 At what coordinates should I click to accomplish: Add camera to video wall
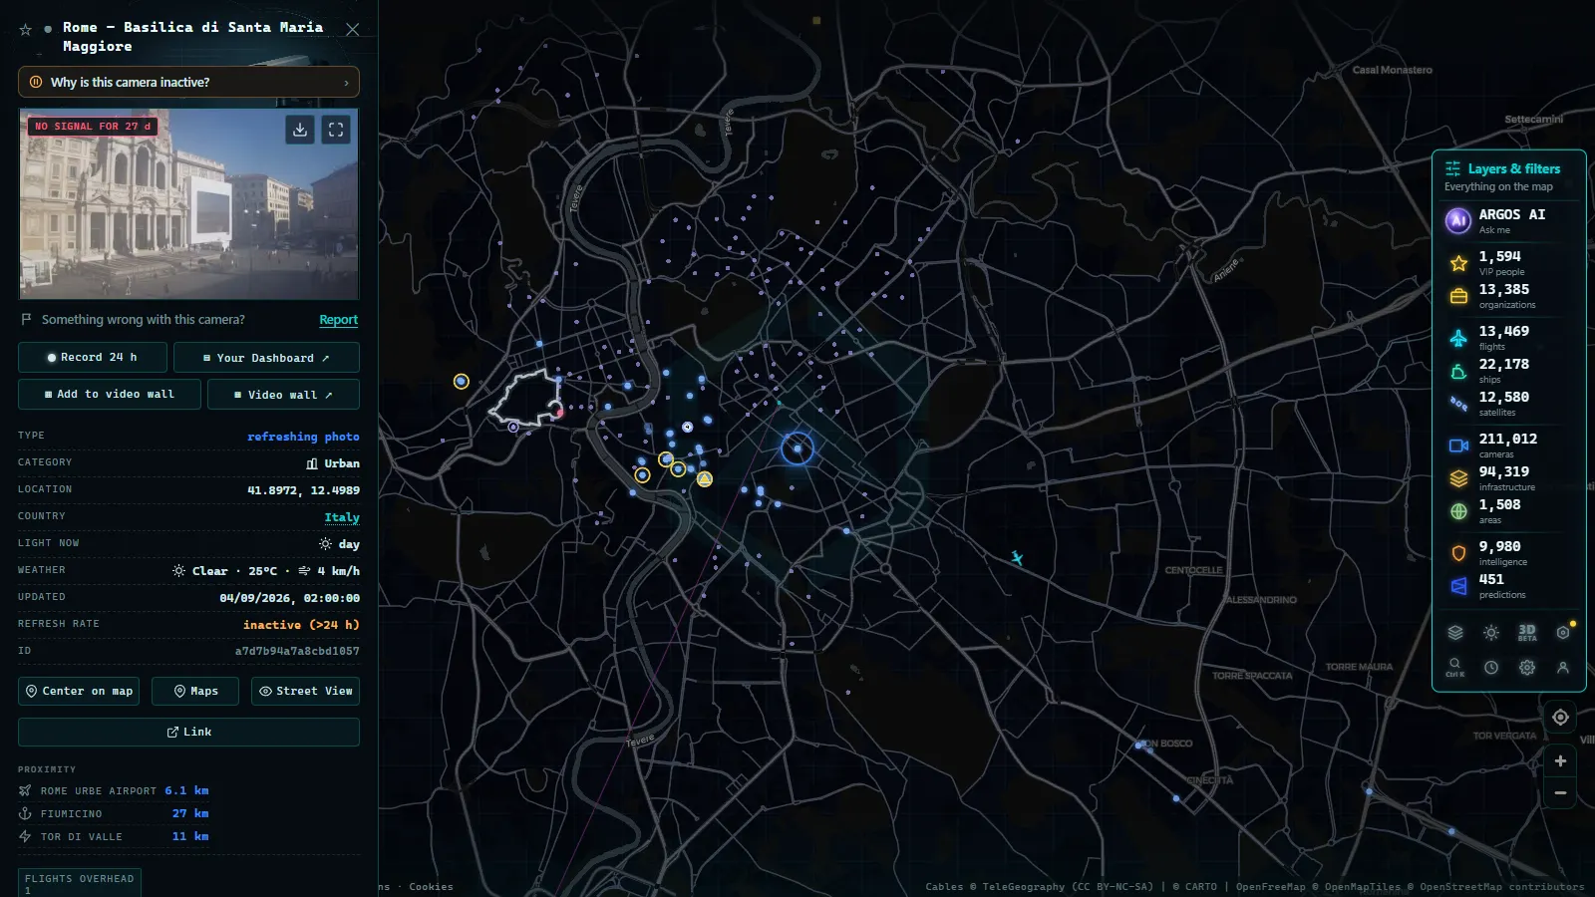pos(110,394)
